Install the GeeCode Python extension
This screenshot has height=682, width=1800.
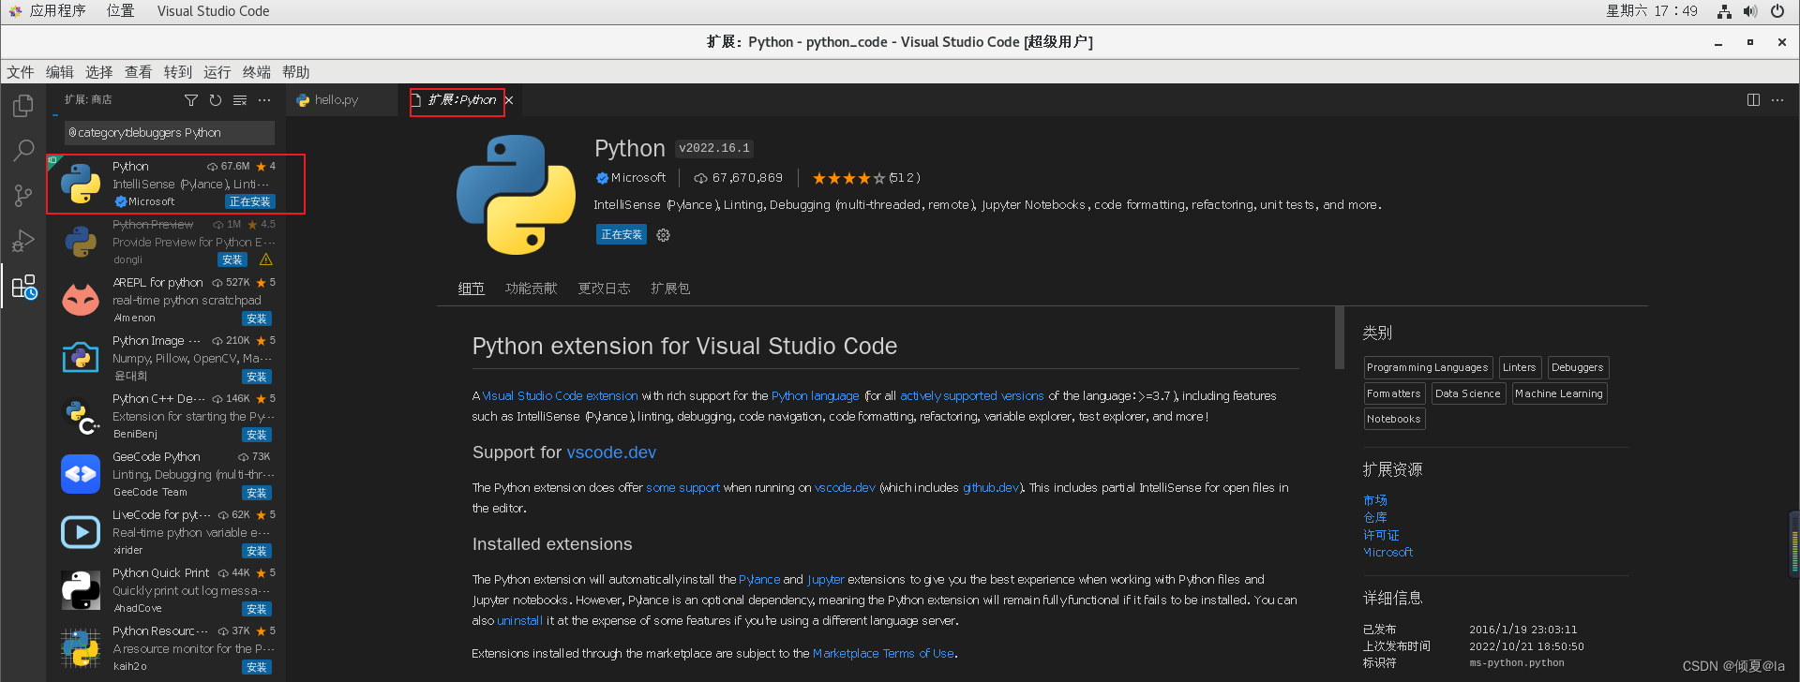point(257,493)
